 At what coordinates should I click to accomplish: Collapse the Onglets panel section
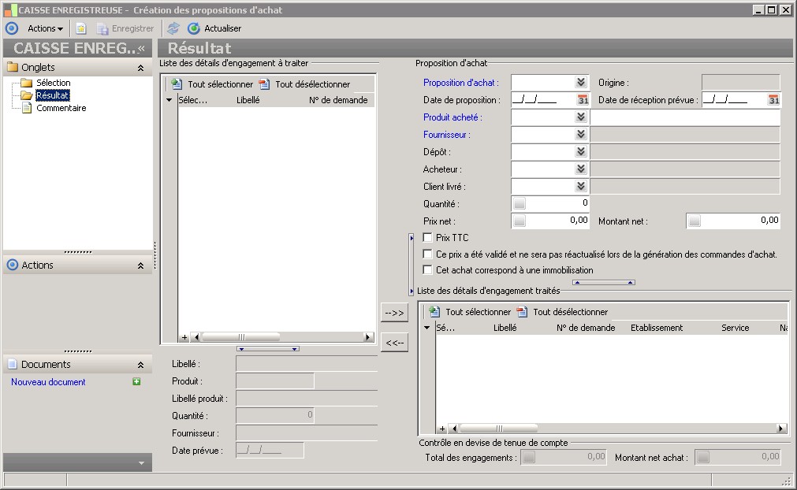140,68
